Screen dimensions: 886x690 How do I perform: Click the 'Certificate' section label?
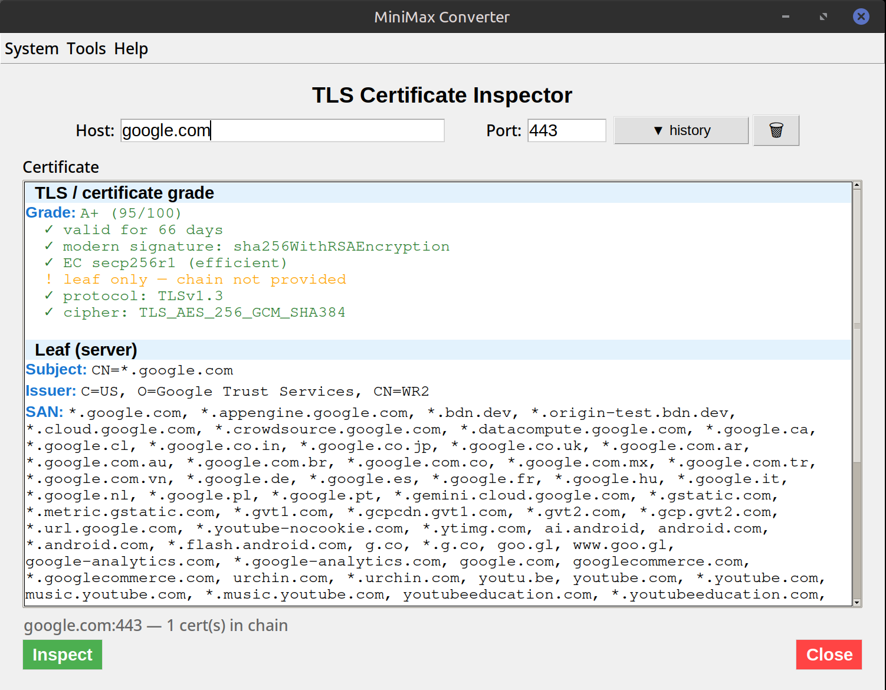(x=61, y=167)
